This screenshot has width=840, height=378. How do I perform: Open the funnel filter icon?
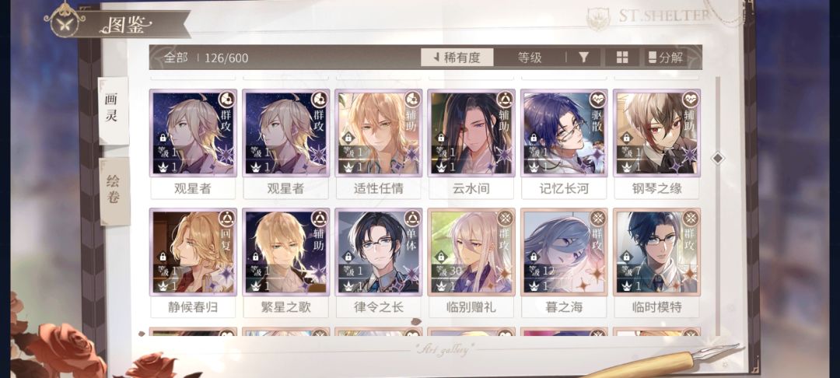(x=584, y=58)
